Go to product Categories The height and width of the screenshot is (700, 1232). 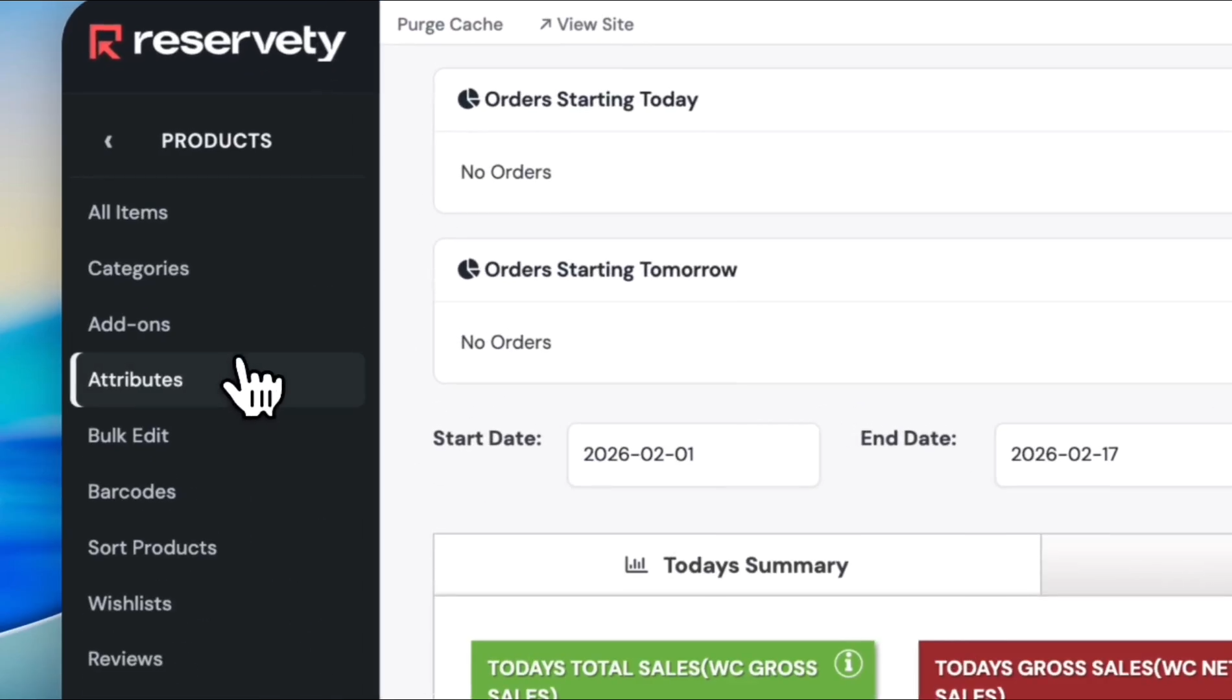coord(138,268)
